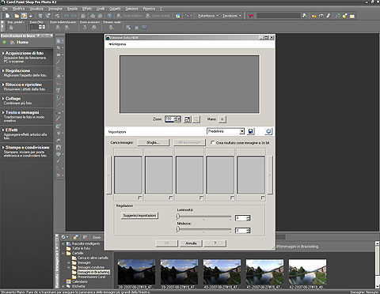This screenshot has width=380, height=294.
Task: Click the green back arrow beside Home
Action: click(5, 42)
